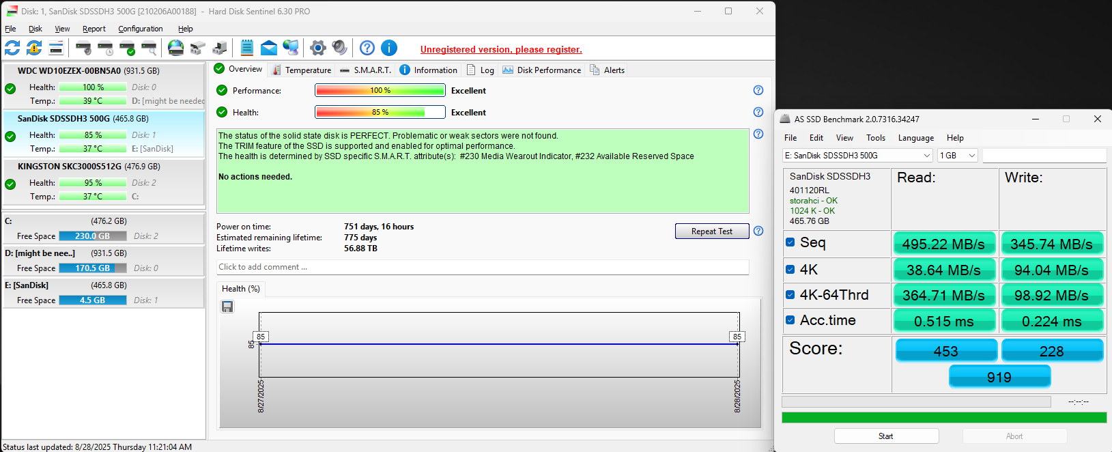This screenshot has height=452, width=1112.
Task: Toggle the Seq checkbox in AS SSD
Action: (790, 242)
